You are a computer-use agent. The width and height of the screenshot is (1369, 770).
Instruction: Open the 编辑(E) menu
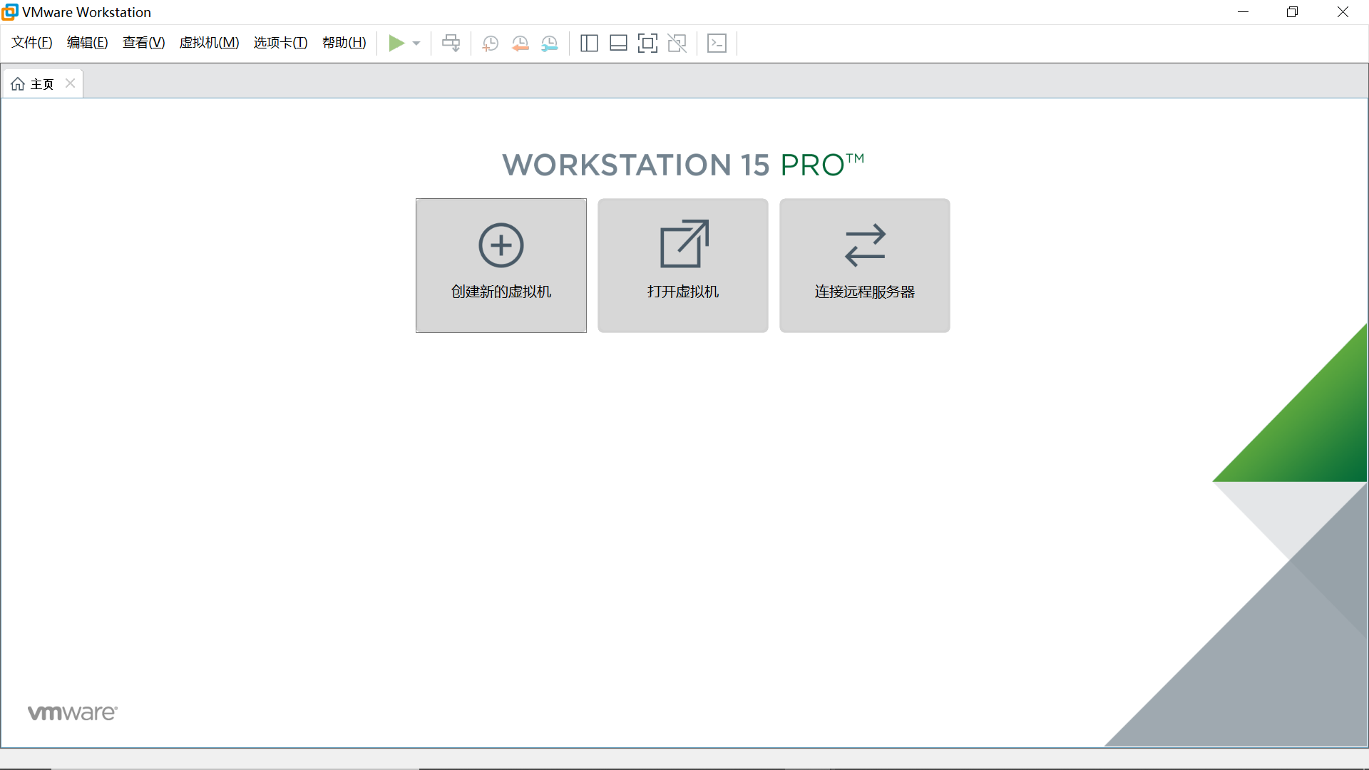pos(87,43)
